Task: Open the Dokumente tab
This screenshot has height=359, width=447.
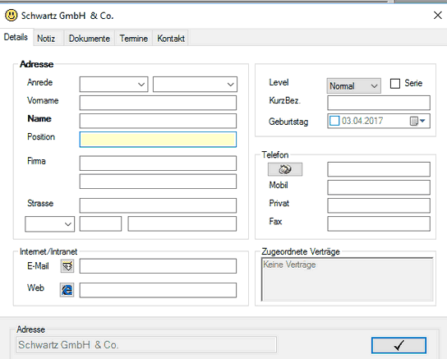Action: pos(90,39)
